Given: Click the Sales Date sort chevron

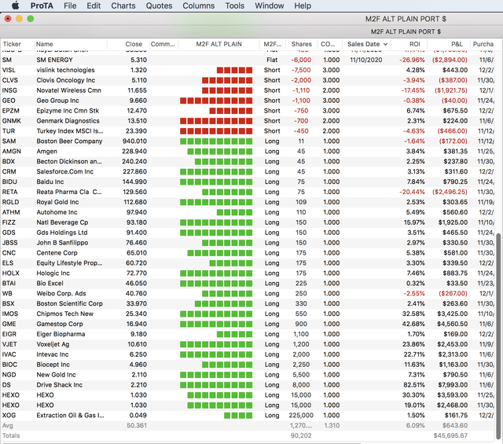Looking at the screenshot, I should (x=385, y=44).
